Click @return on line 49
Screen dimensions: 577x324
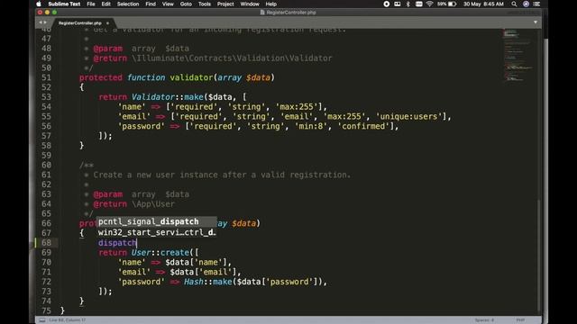(110, 58)
